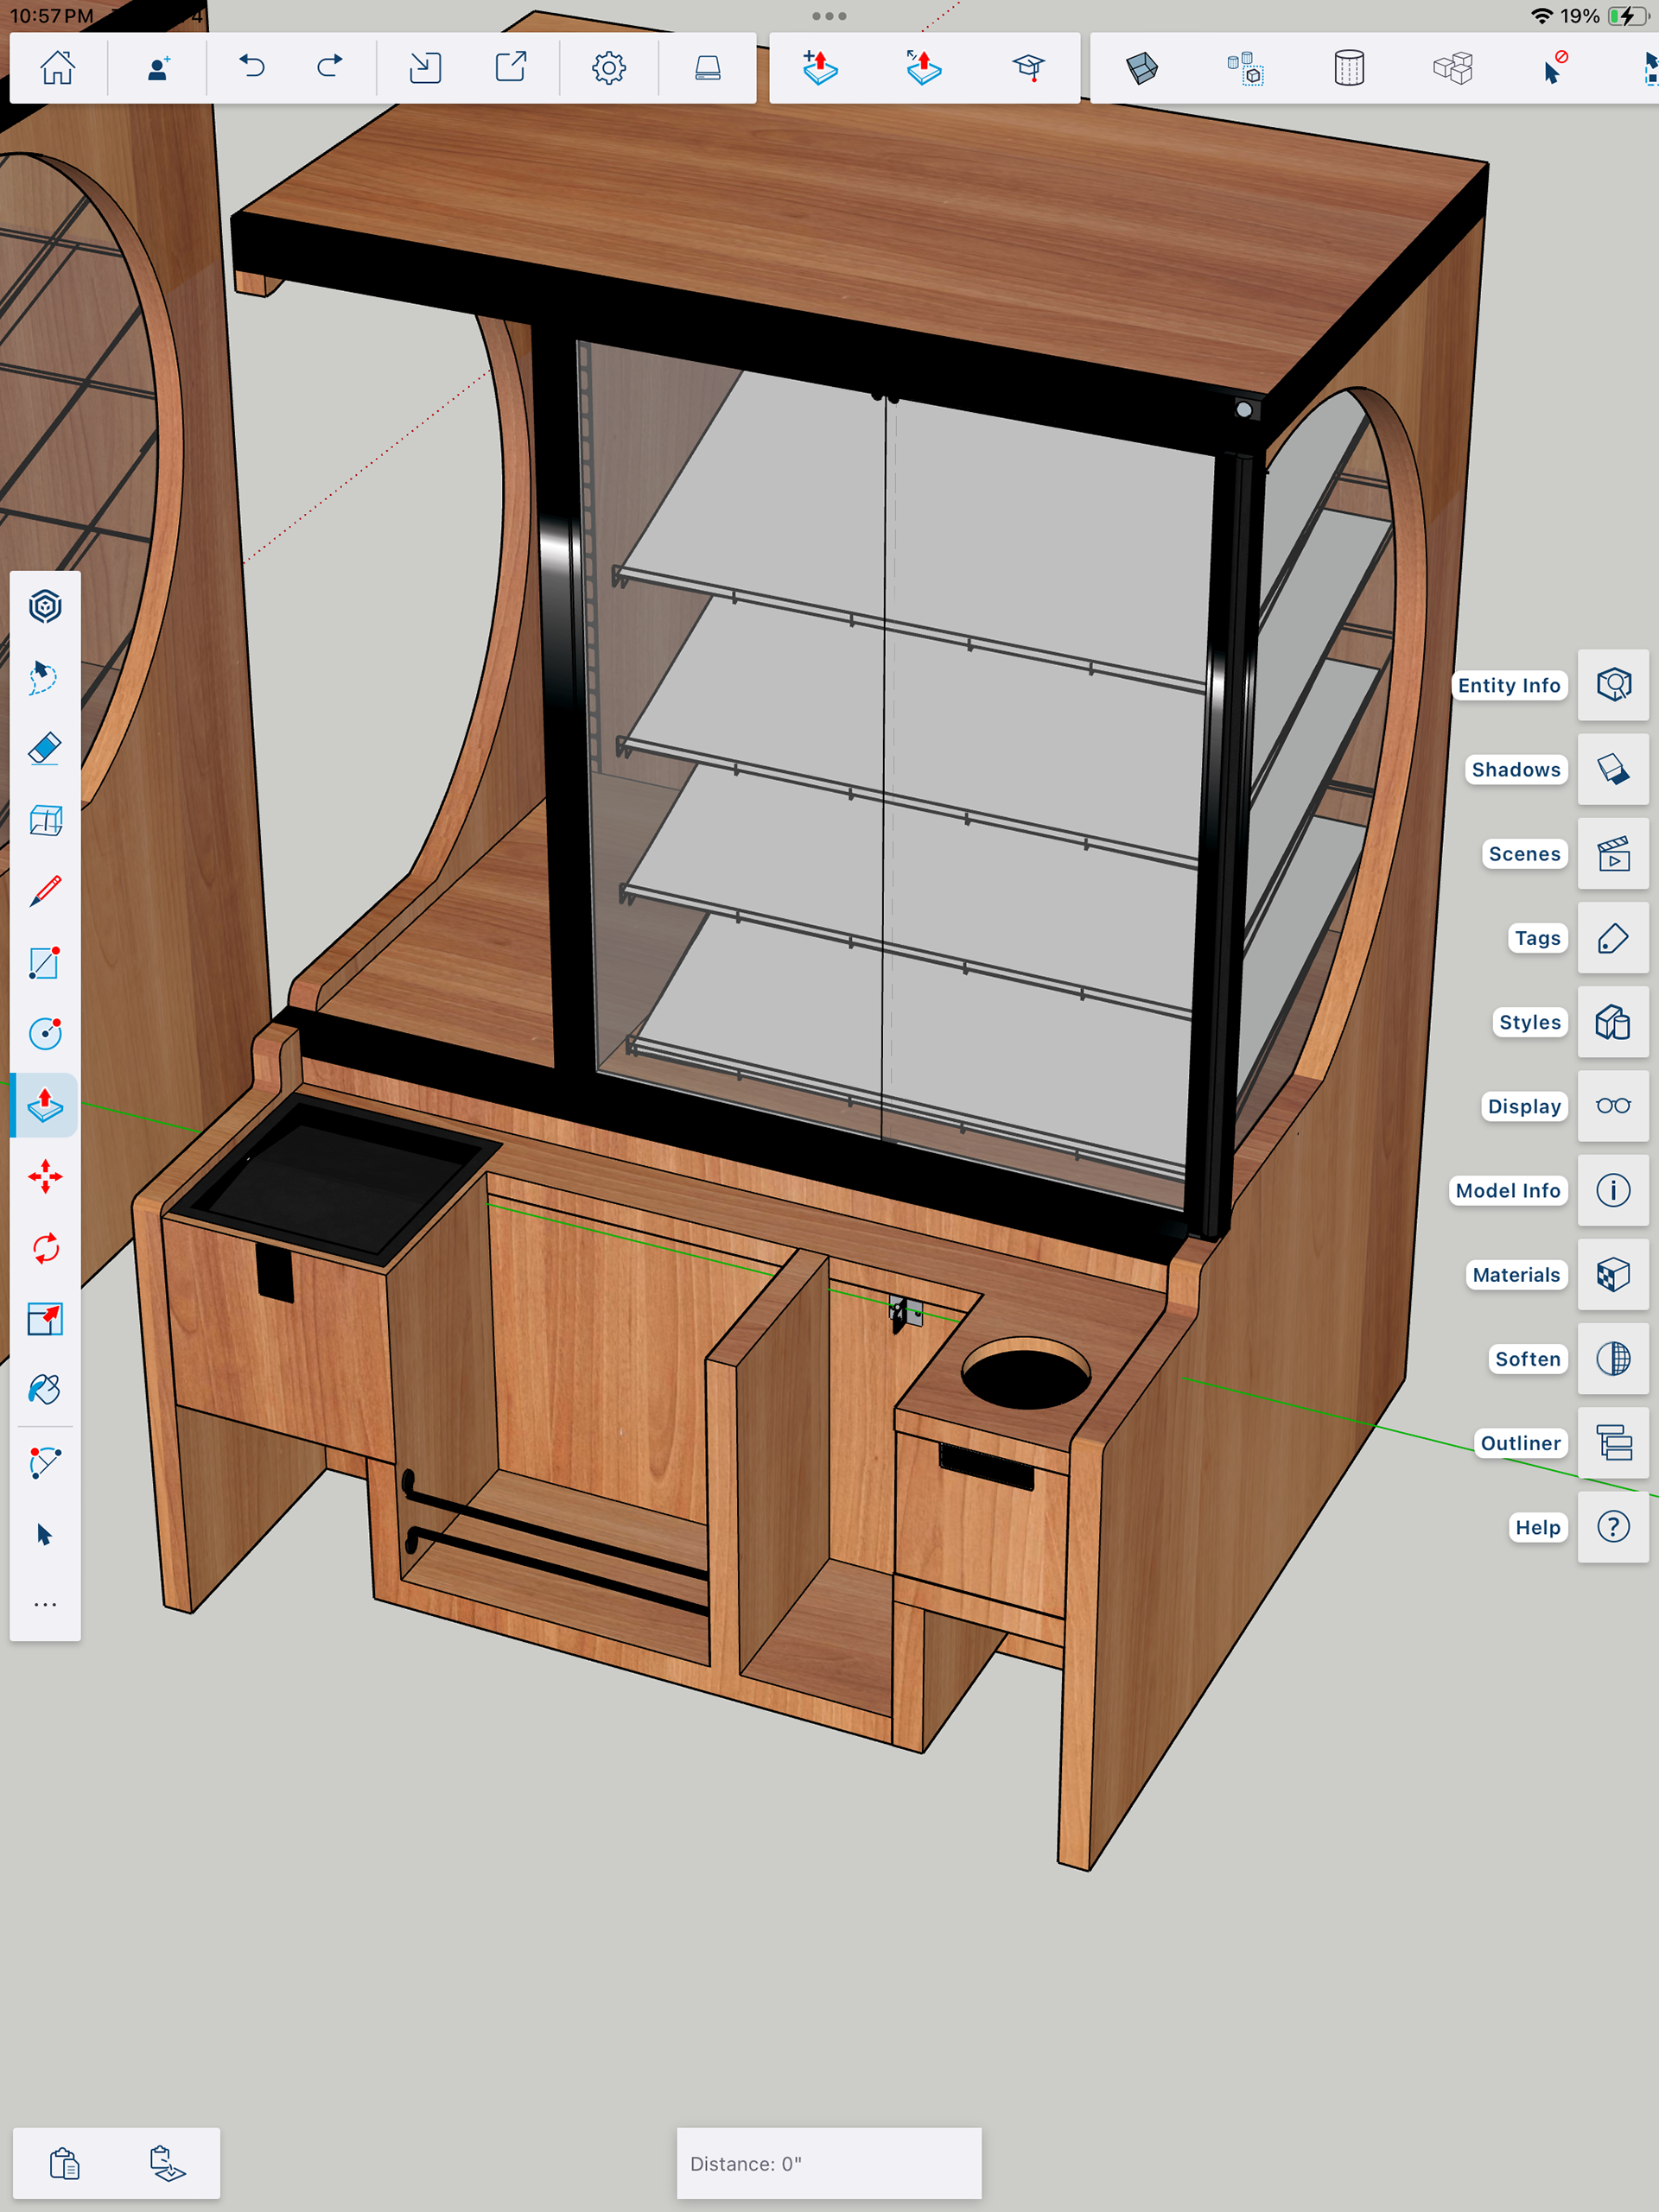The height and width of the screenshot is (2212, 1659).
Task: Expand the Outliner panel
Action: [x=1612, y=1443]
